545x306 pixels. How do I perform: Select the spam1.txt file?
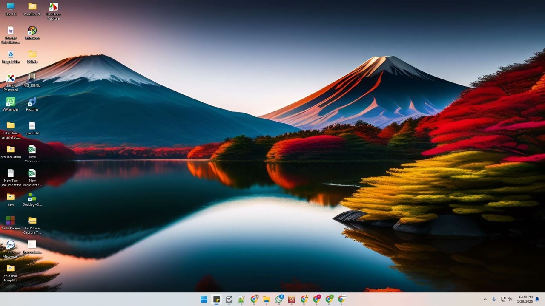(32, 128)
